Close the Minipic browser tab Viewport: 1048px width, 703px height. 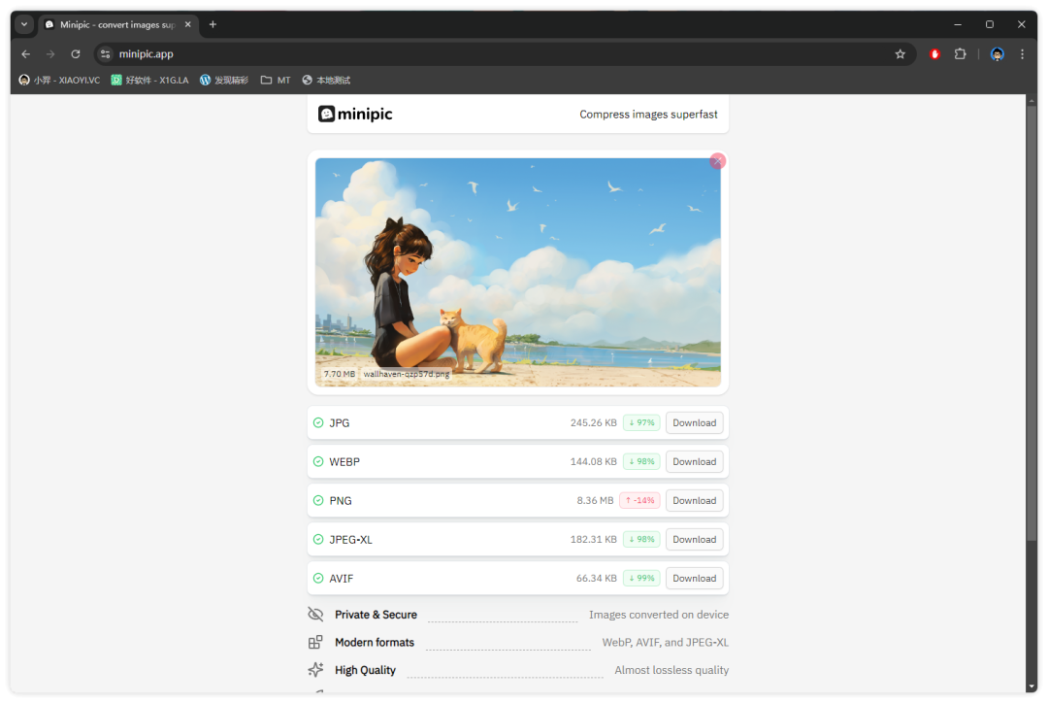coord(188,24)
